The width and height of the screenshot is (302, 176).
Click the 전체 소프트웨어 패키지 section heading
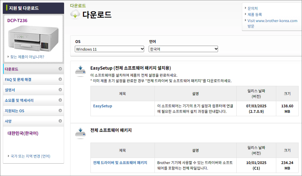point(111,130)
